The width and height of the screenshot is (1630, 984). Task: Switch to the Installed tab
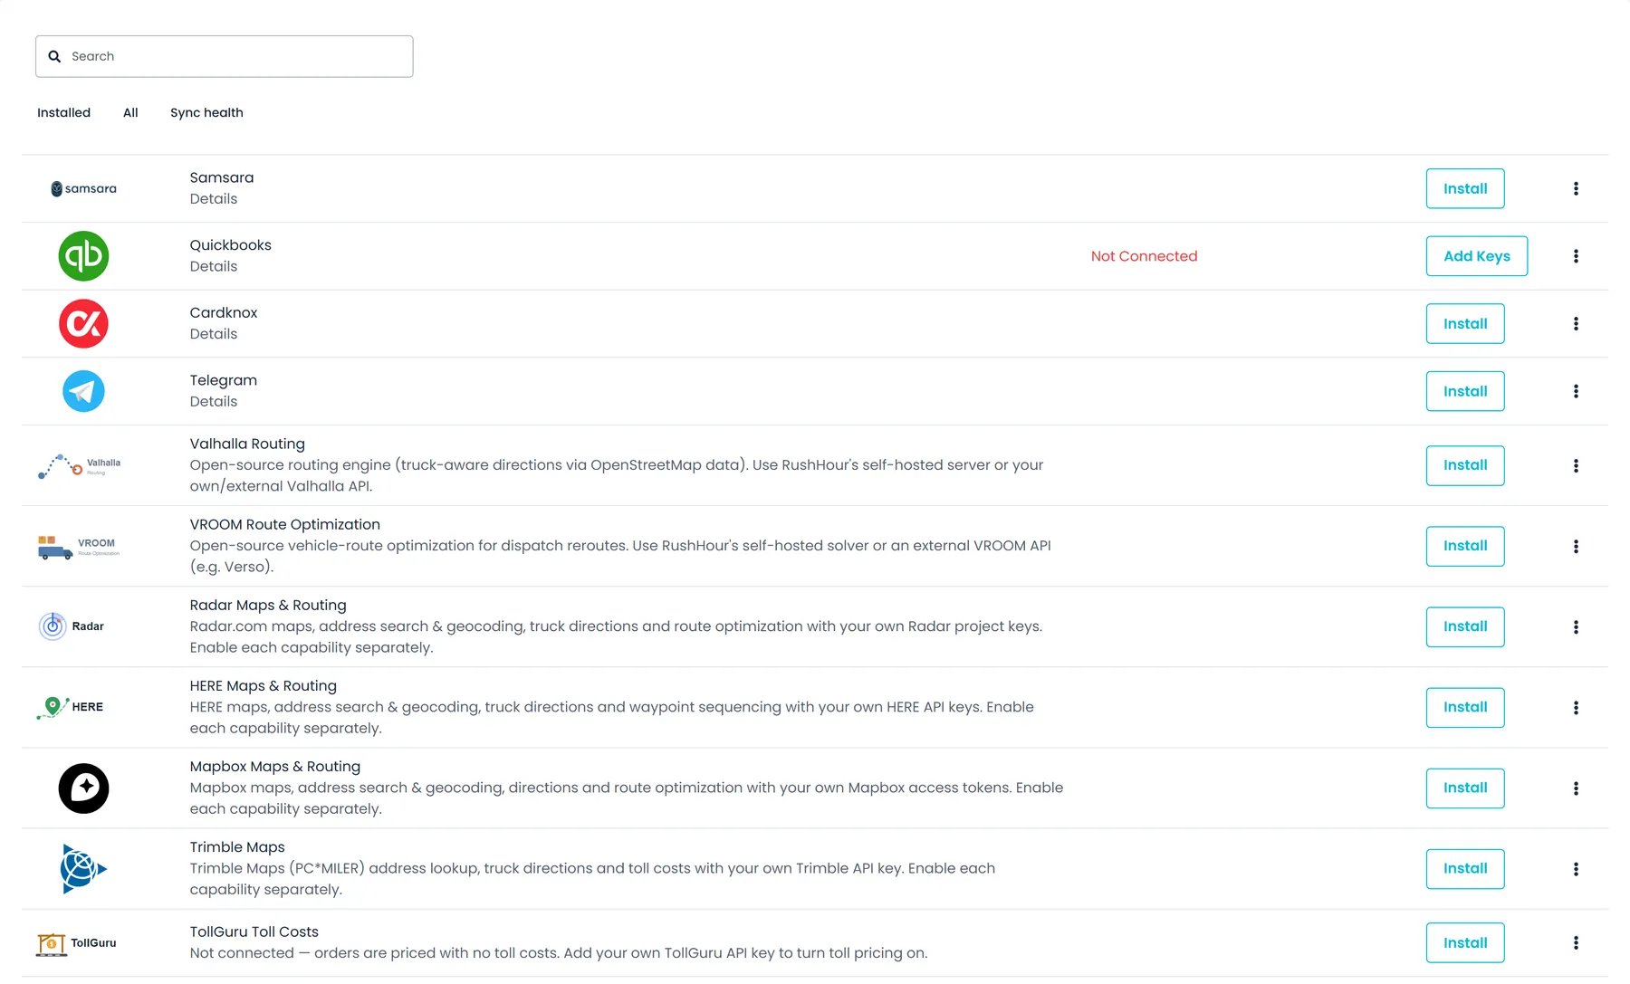click(x=63, y=112)
